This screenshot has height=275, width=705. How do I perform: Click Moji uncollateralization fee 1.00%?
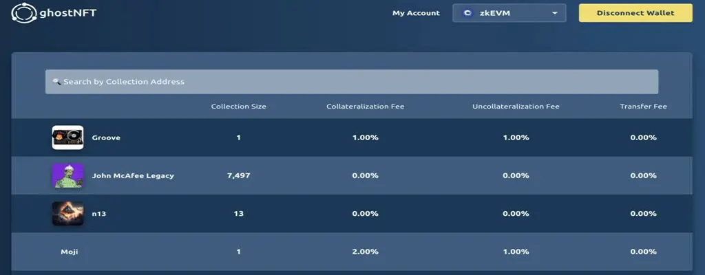(516, 252)
